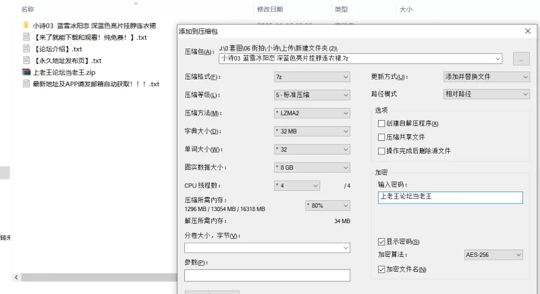Image resolution: width=540 pixels, height=294 pixels.
Task: Click the browse button next to archive path
Action: [x=520, y=59]
